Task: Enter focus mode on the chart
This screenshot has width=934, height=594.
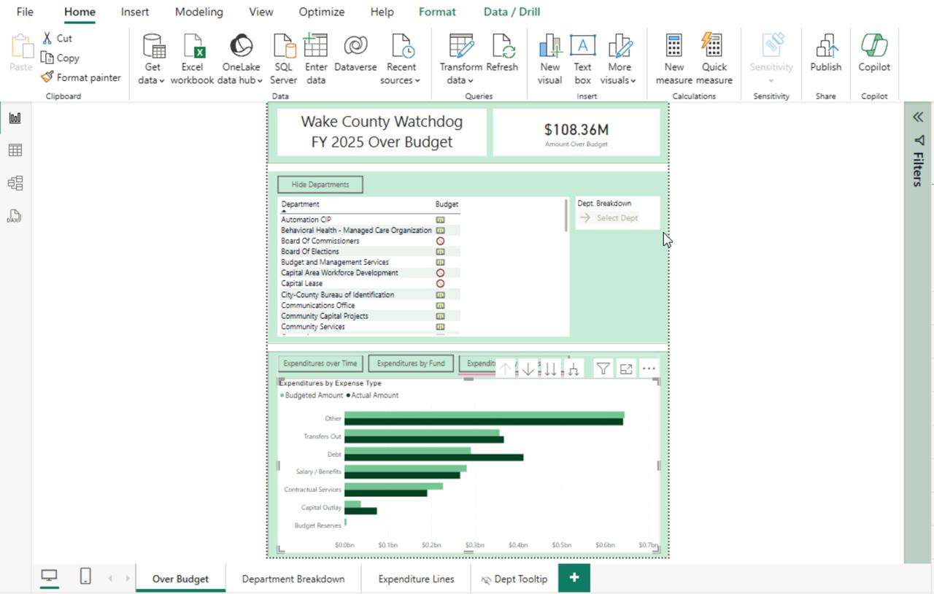Action: coord(626,369)
